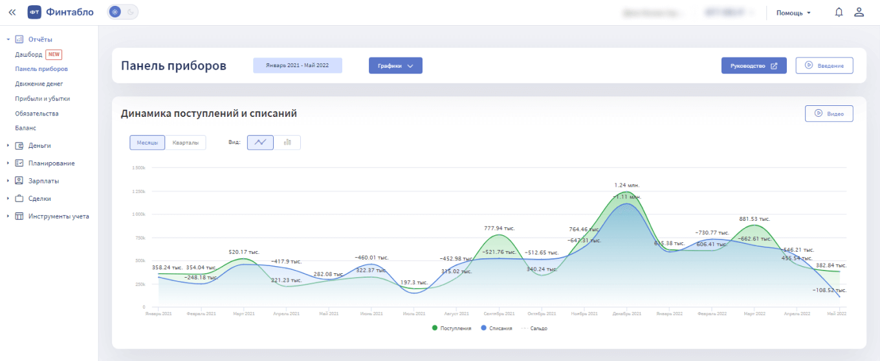880x361 pixels.
Task: Select Месяцы period toggle
Action: (x=147, y=142)
